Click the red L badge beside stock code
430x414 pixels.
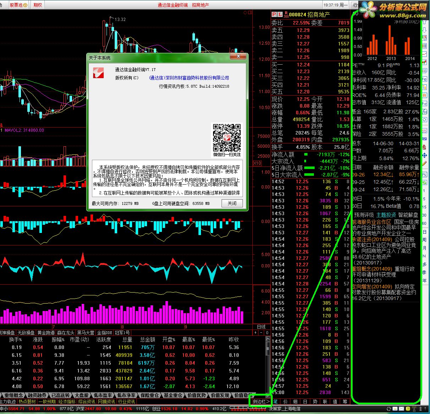[x=280, y=14]
